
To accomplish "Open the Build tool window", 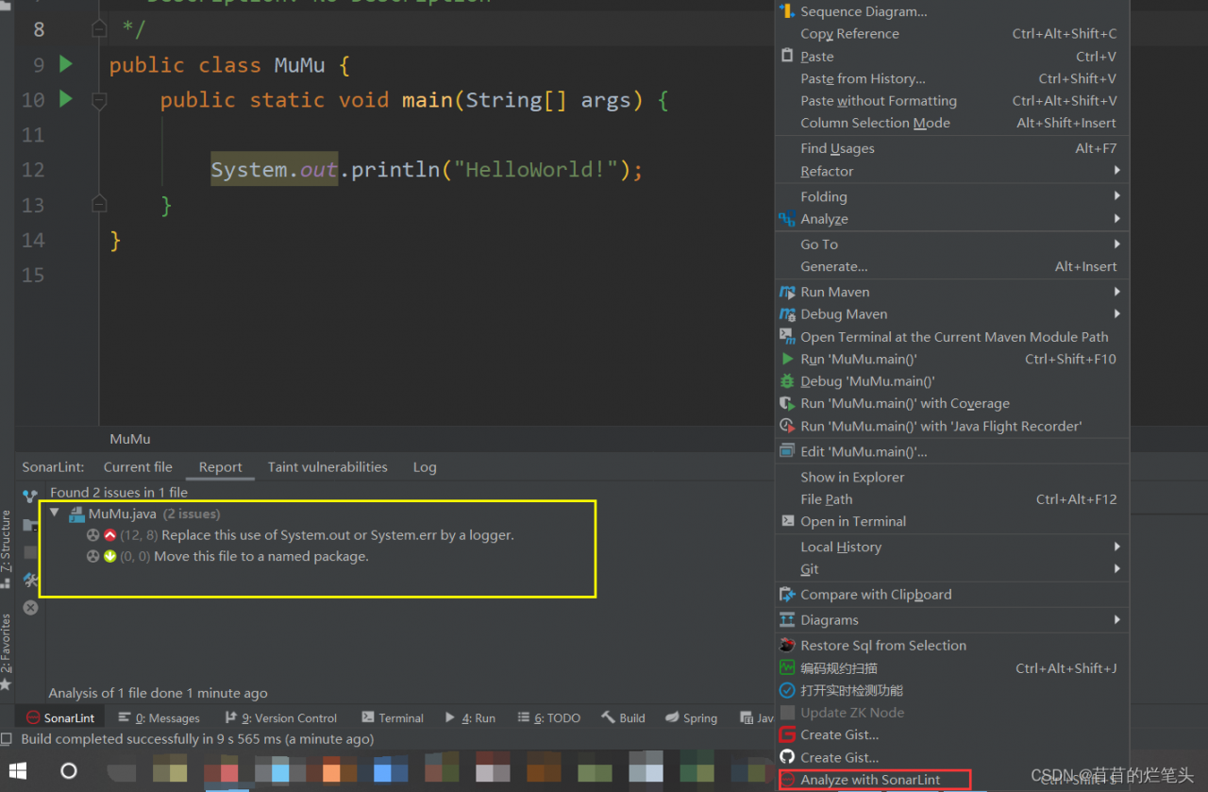I will pos(624,718).
